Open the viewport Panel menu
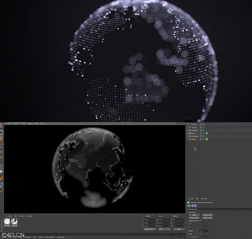This screenshot has width=252, height=239. pos(42,123)
